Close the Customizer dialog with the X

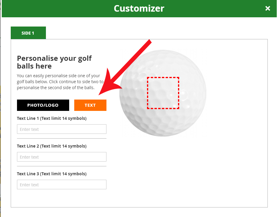pyautogui.click(x=267, y=8)
